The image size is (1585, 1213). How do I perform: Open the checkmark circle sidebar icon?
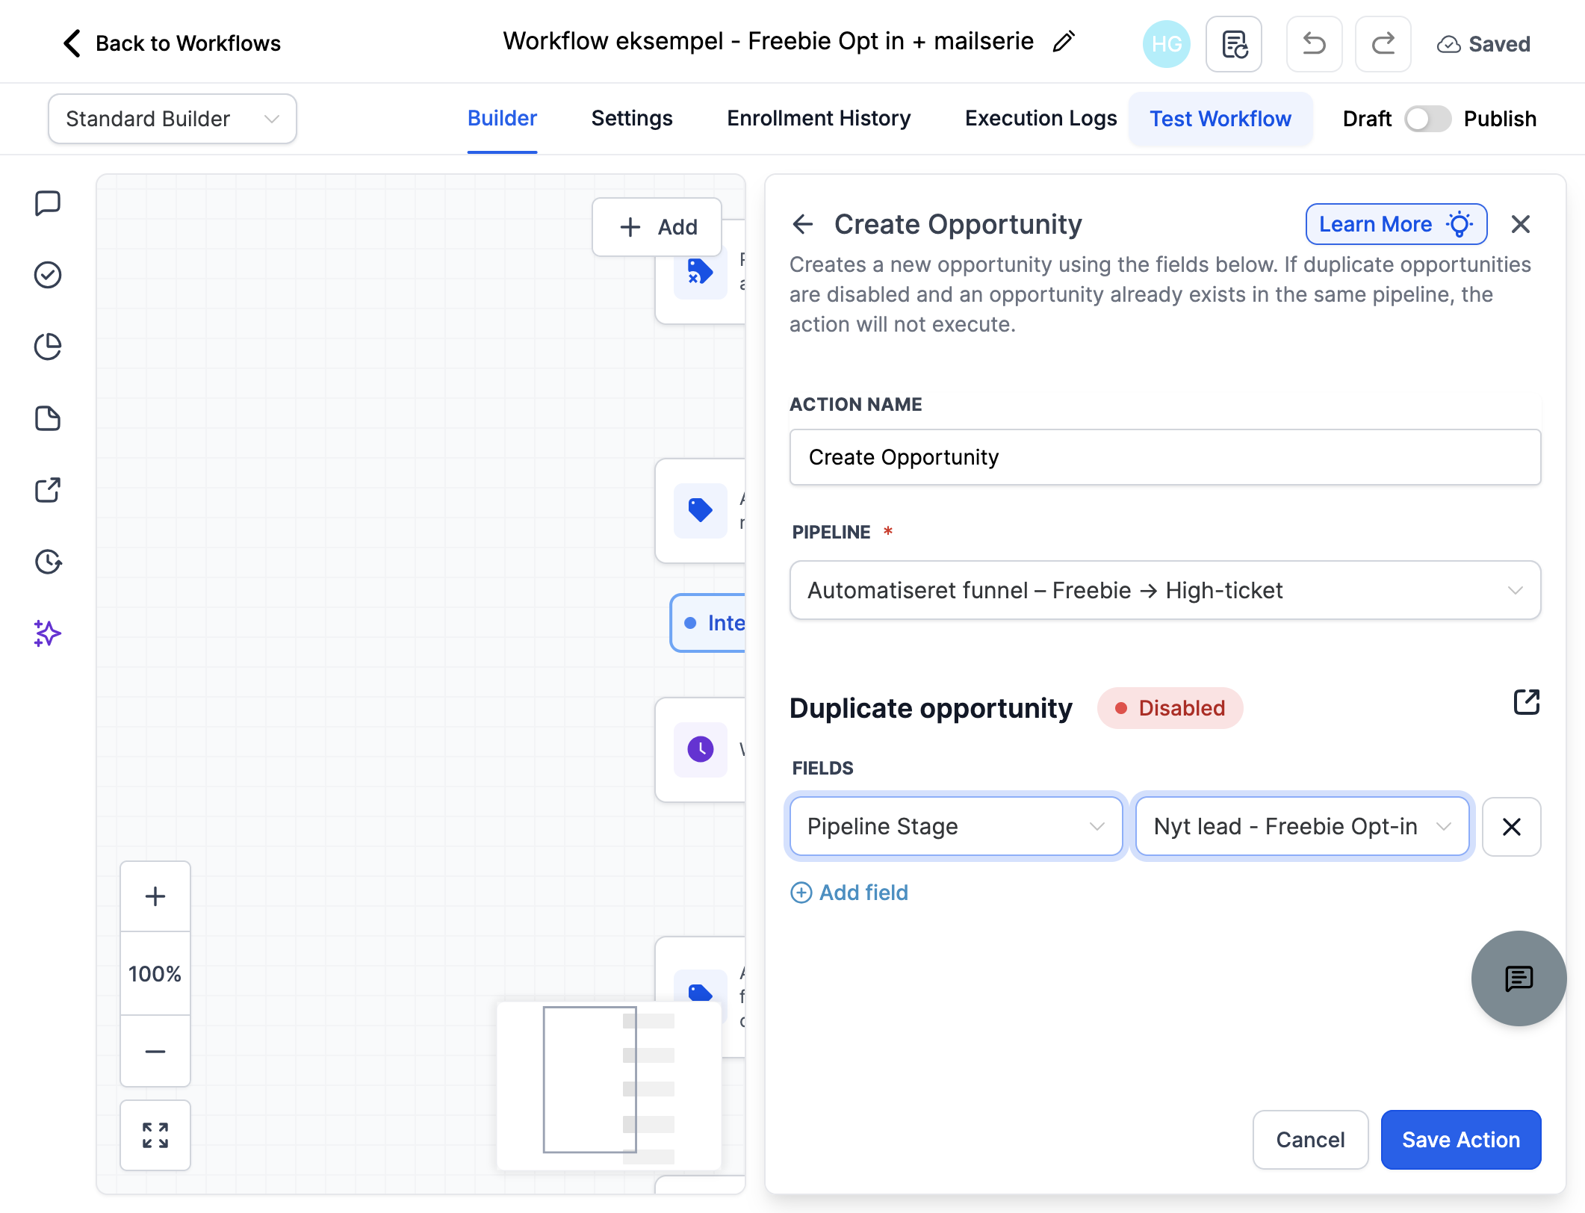point(48,275)
